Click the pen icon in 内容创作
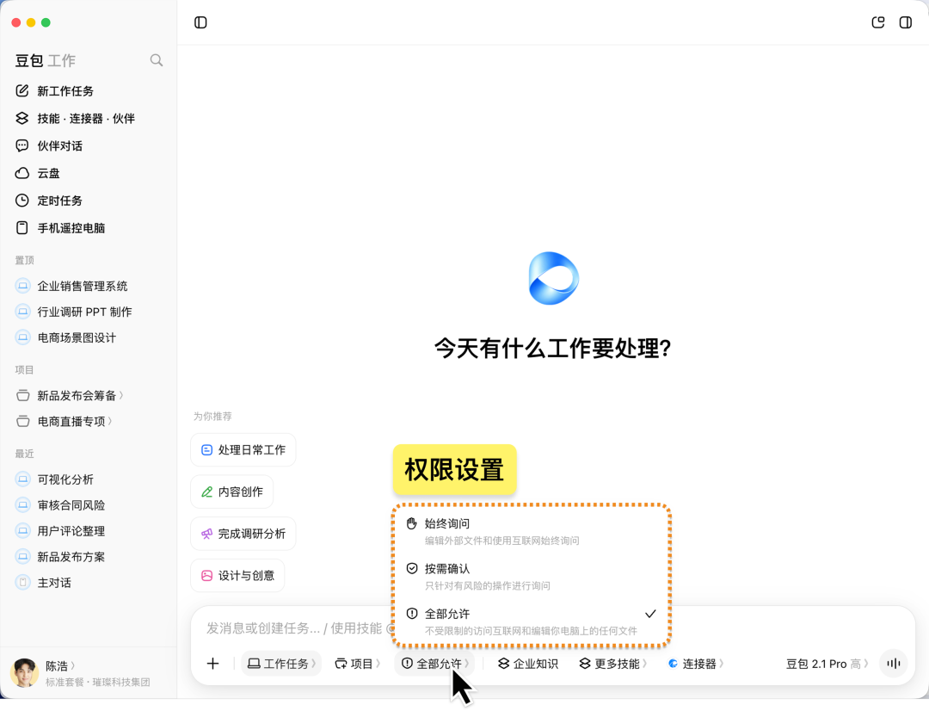929x711 pixels. [206, 492]
